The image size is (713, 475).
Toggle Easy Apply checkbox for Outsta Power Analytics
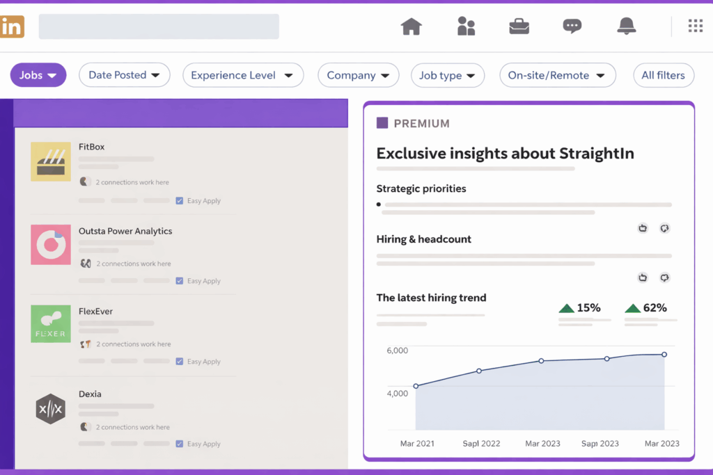click(x=180, y=281)
